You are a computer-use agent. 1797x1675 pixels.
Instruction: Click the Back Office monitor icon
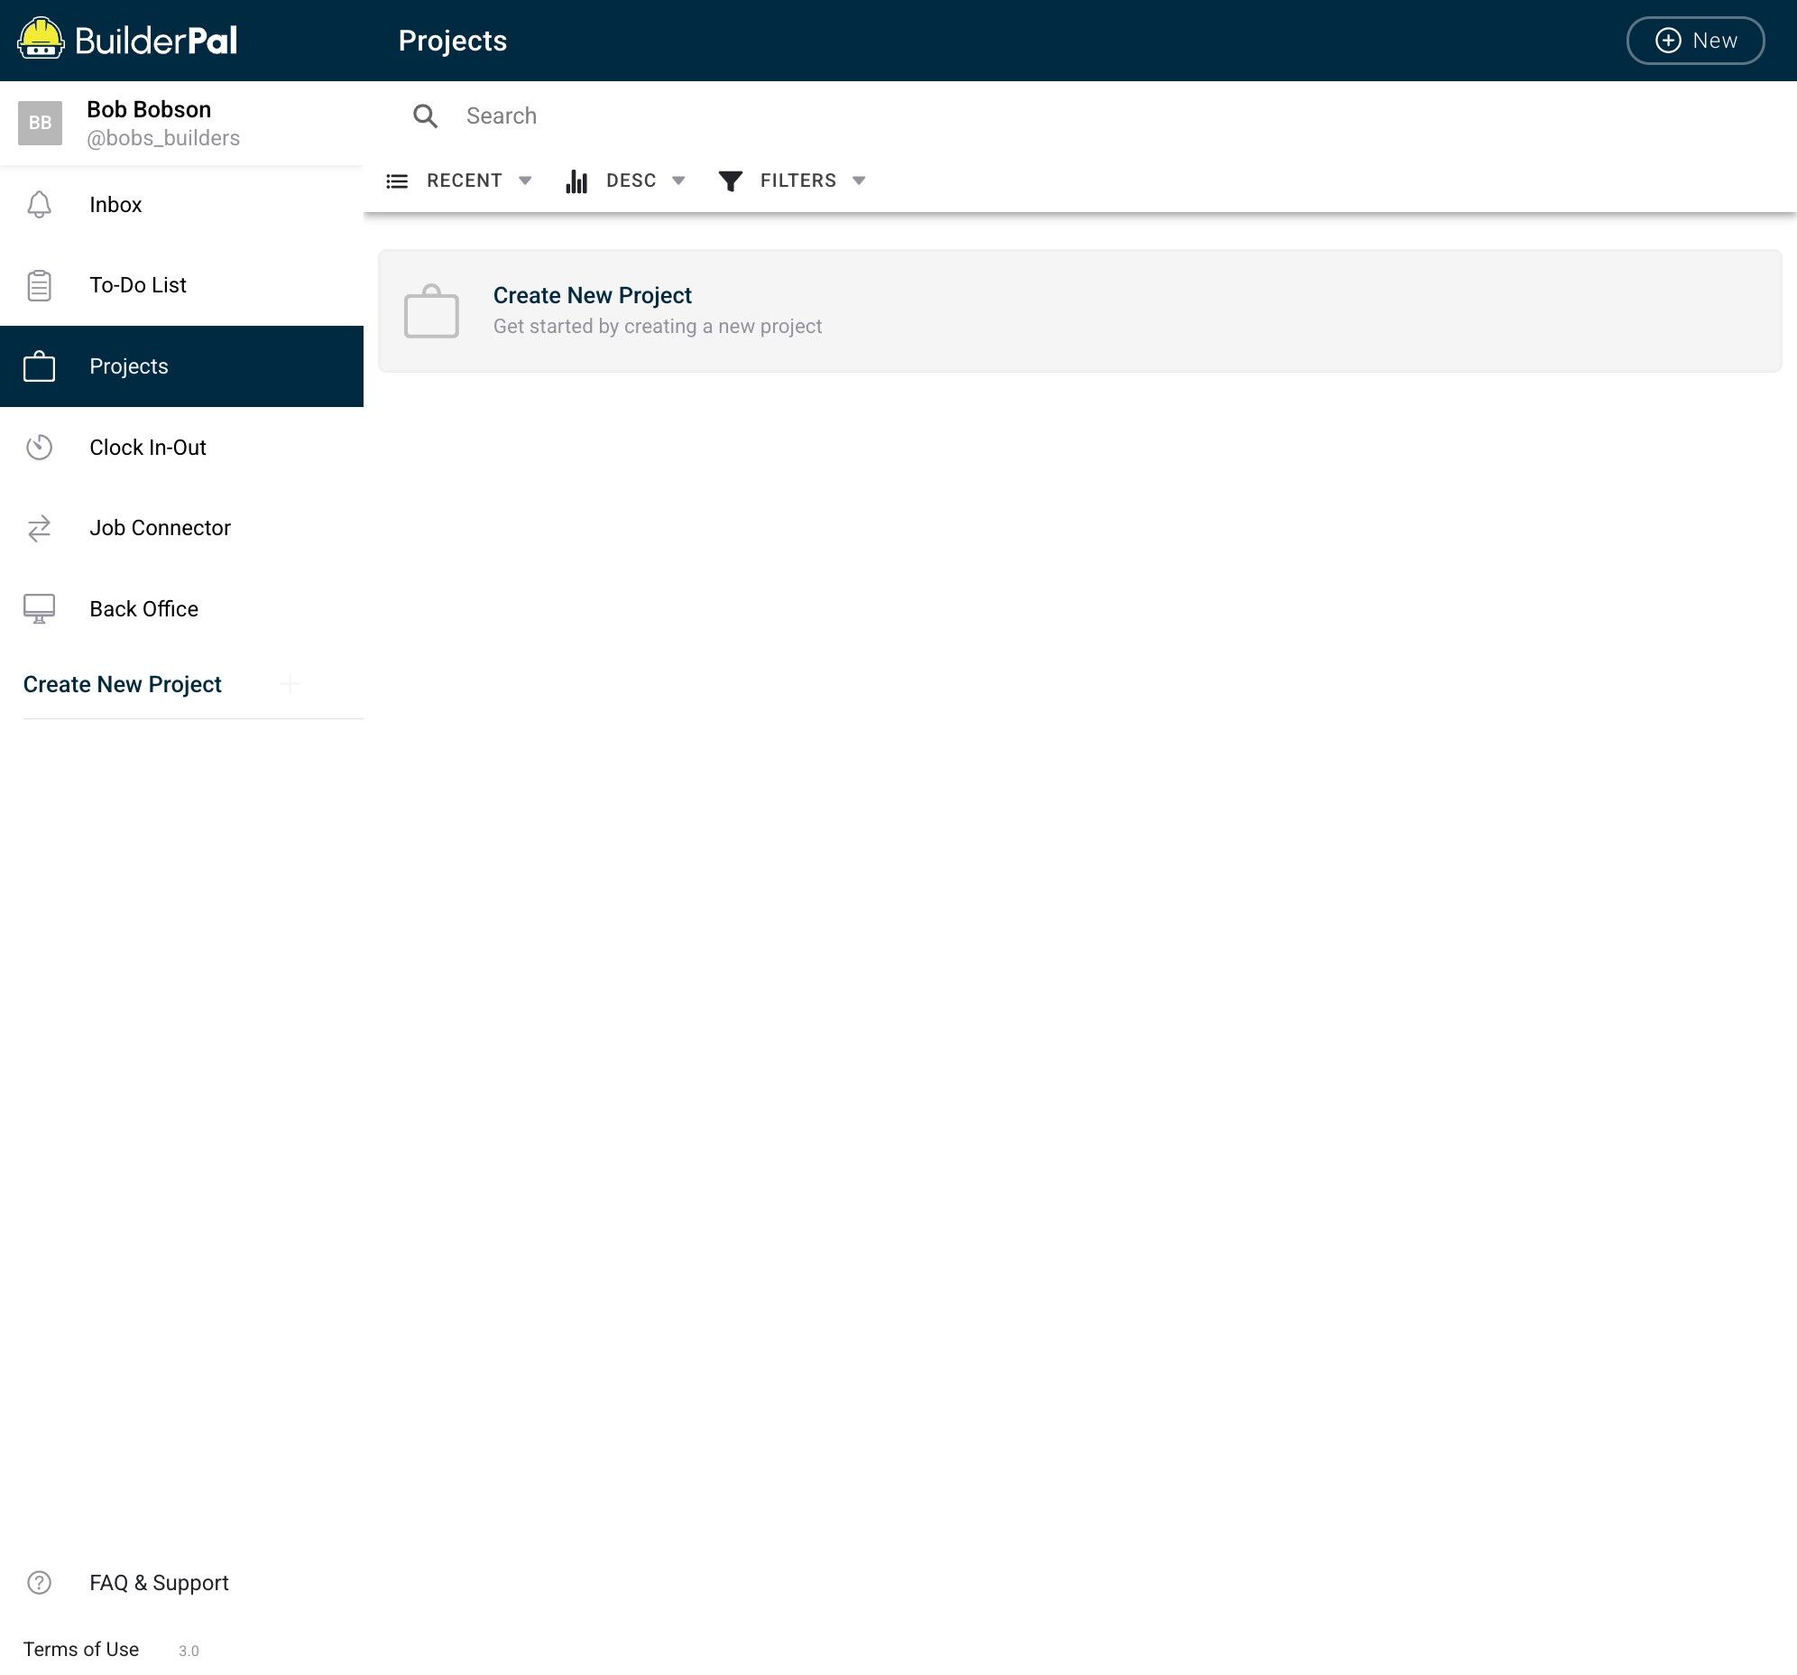coord(39,608)
